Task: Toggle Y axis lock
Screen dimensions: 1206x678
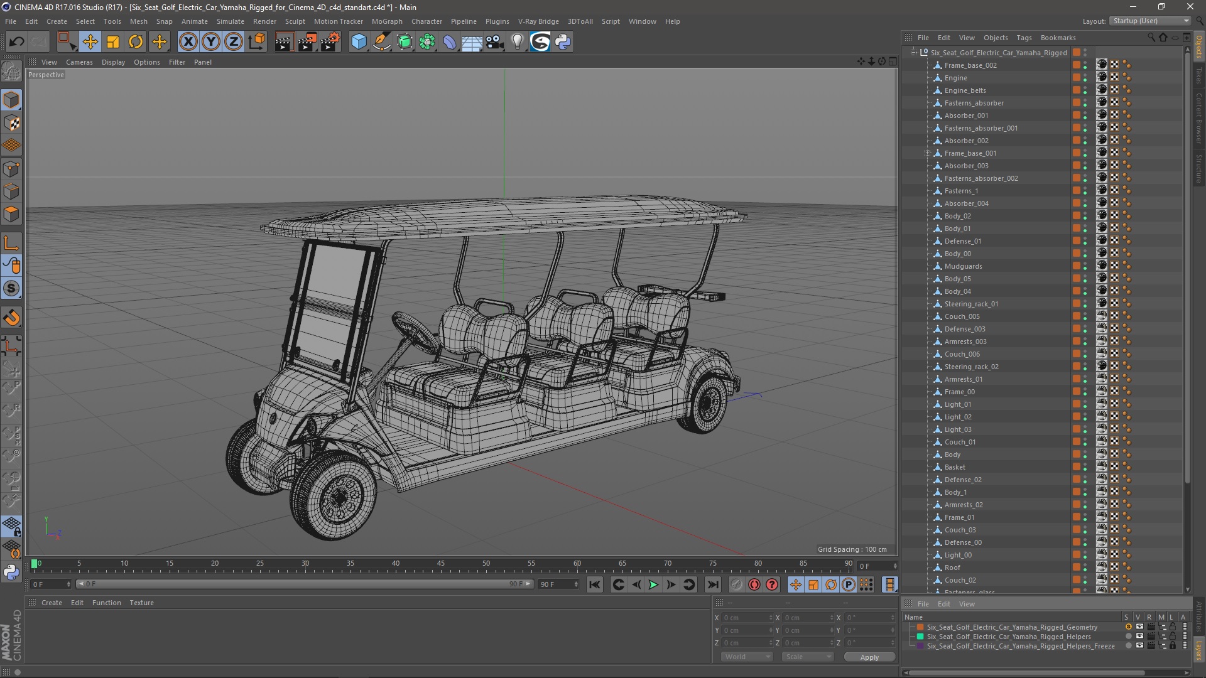Action: [x=211, y=42]
